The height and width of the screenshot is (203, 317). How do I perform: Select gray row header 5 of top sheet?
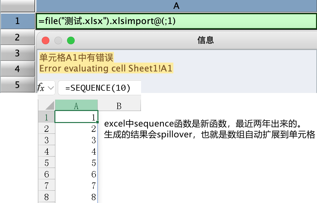17,85
